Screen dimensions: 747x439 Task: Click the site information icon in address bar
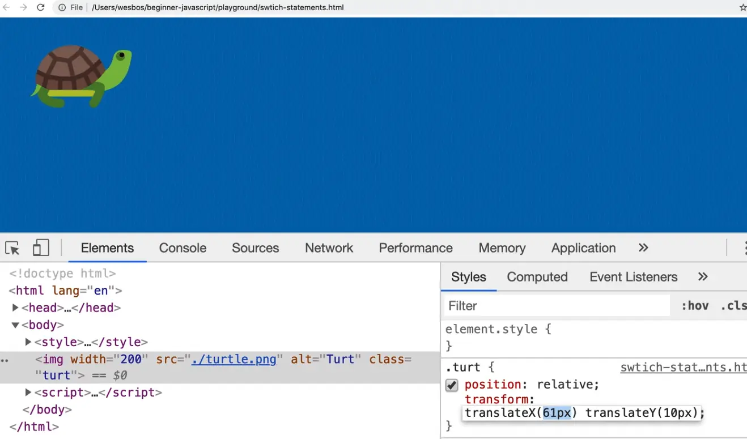pyautogui.click(x=62, y=7)
